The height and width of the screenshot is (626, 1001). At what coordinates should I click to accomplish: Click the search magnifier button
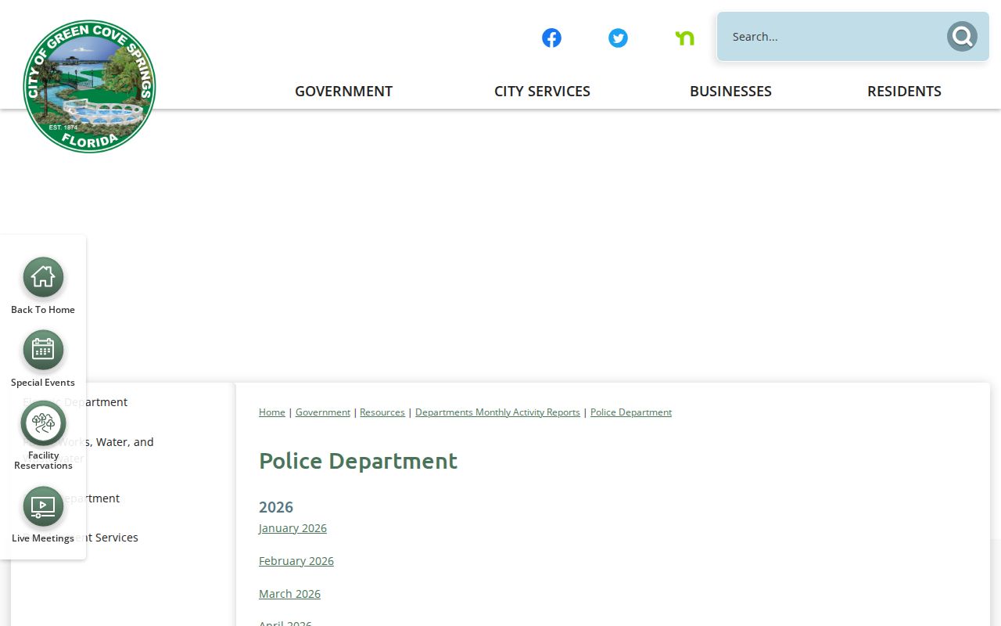click(962, 36)
